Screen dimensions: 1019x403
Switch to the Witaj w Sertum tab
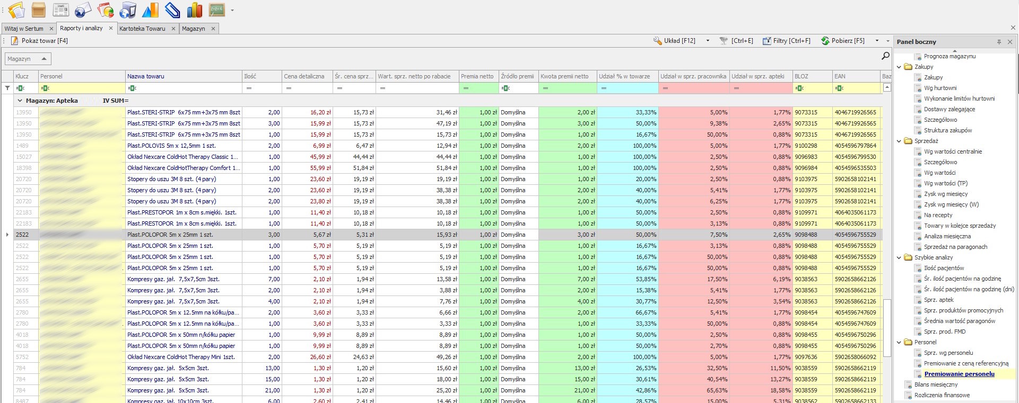[x=24, y=29]
